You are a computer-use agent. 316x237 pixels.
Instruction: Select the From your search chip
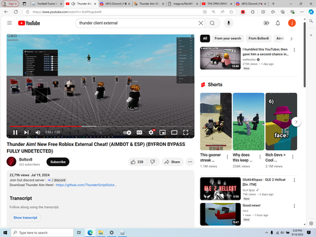point(228,39)
